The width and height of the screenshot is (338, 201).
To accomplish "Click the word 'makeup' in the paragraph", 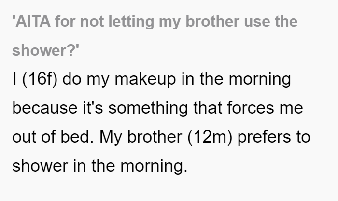I will point(145,79).
